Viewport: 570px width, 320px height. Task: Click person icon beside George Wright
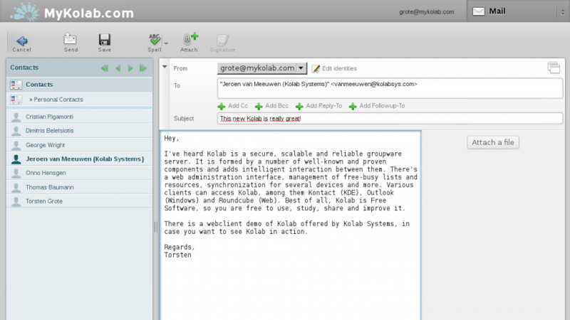tap(16, 145)
